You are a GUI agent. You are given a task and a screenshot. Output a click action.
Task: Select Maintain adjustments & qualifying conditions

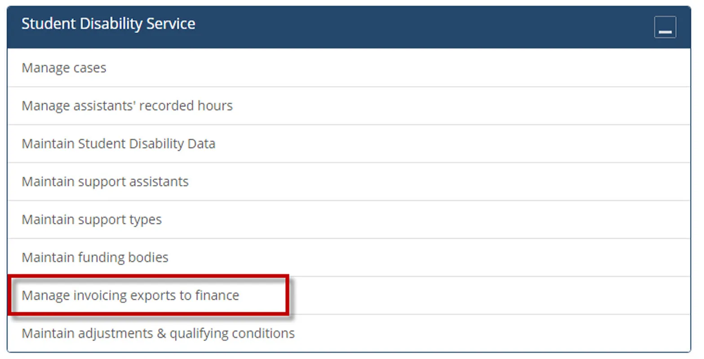[x=158, y=333]
